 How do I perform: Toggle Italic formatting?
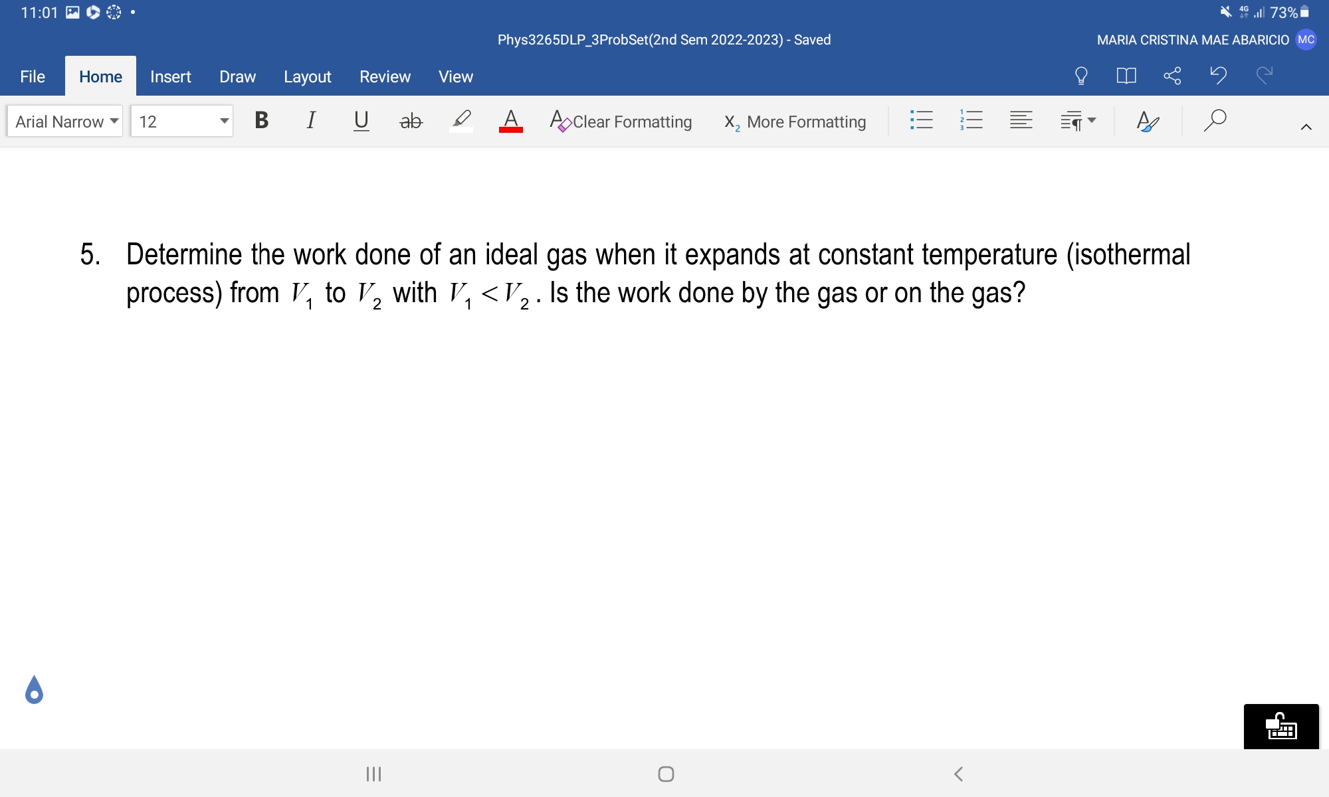coord(310,120)
